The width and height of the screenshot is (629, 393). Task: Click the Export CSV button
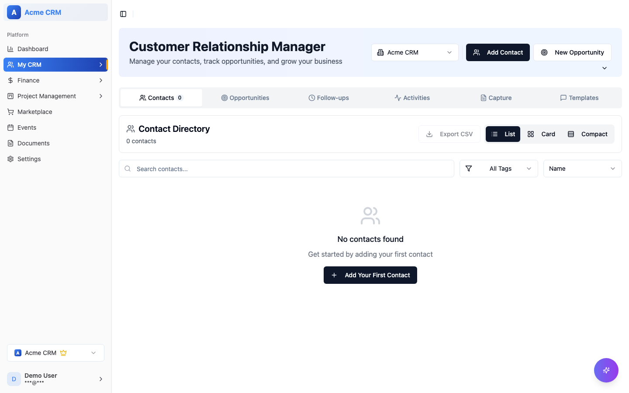(x=449, y=134)
